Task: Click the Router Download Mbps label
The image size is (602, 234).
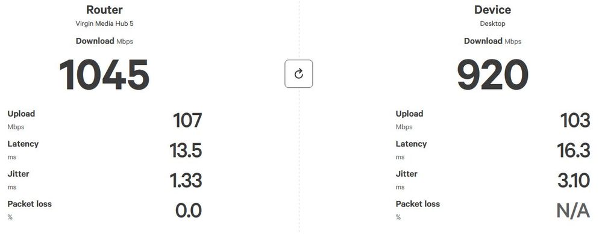Action: (x=104, y=42)
